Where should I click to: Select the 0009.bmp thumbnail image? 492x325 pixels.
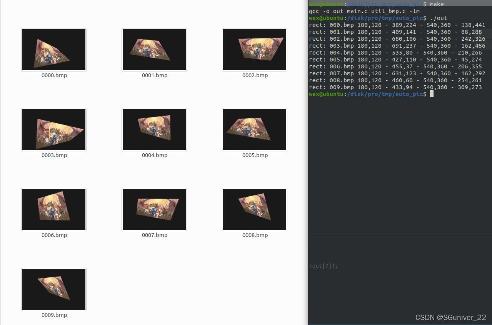coord(54,289)
